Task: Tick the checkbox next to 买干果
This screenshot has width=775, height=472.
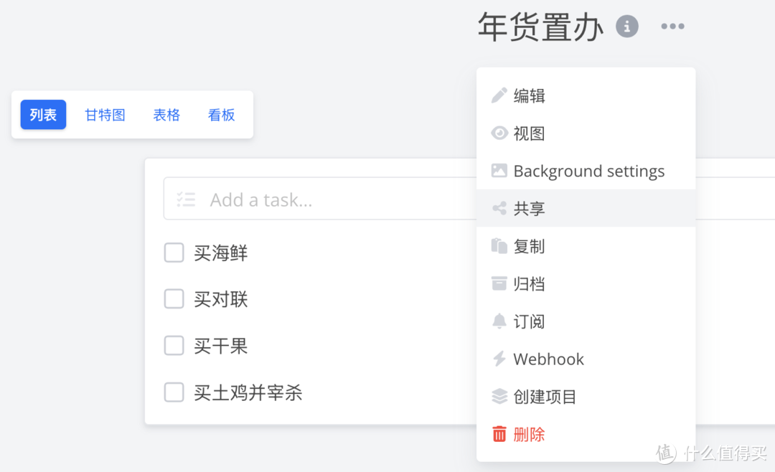Action: (174, 346)
